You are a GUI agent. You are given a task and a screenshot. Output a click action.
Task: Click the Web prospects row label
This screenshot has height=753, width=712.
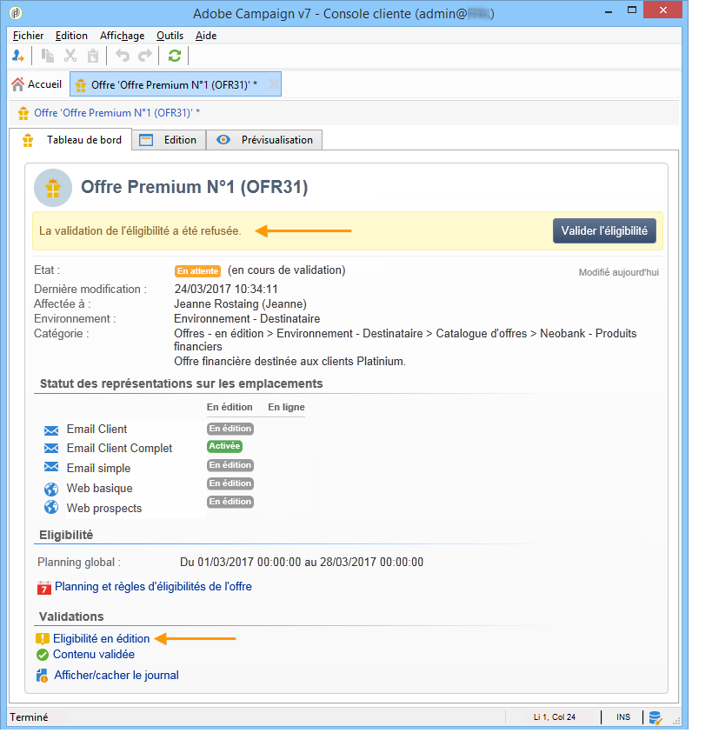click(x=104, y=509)
